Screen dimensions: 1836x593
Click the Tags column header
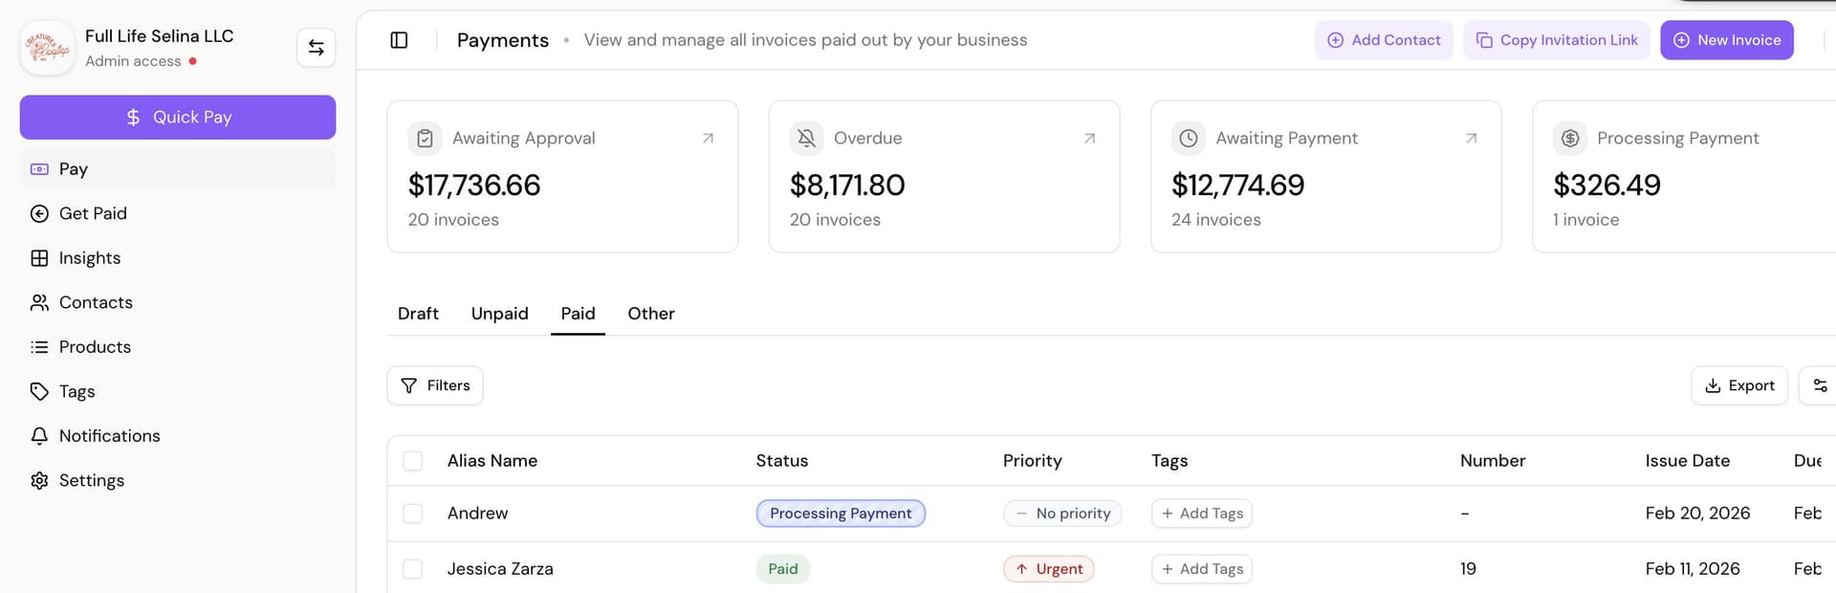click(1169, 461)
